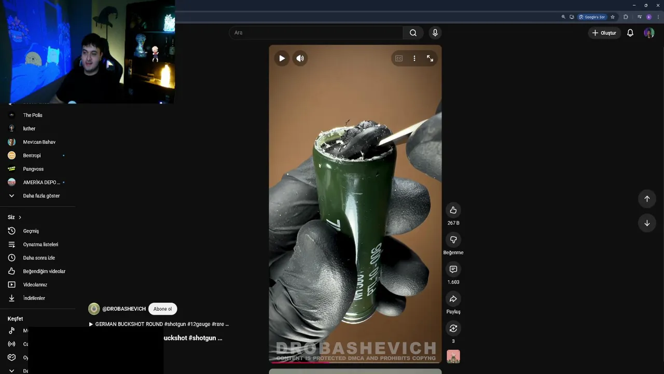664x374 pixels.
Task: Click the magnifier search button
Action: (x=413, y=33)
